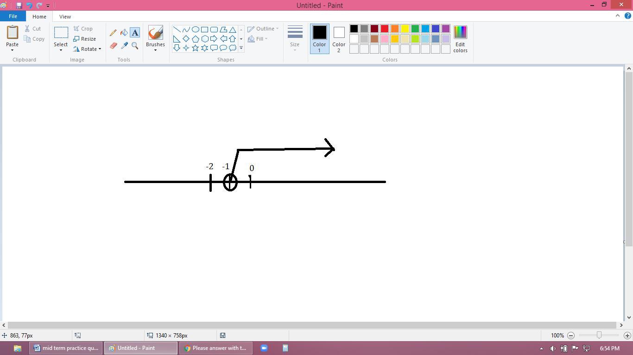The height and width of the screenshot is (355, 633).
Task: Choose the Oval shape
Action: (196, 30)
